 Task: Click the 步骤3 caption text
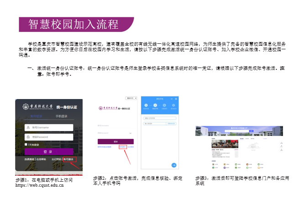click(242, 181)
